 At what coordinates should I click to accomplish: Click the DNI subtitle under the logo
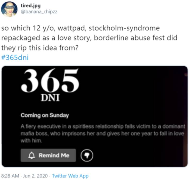tap(50, 98)
